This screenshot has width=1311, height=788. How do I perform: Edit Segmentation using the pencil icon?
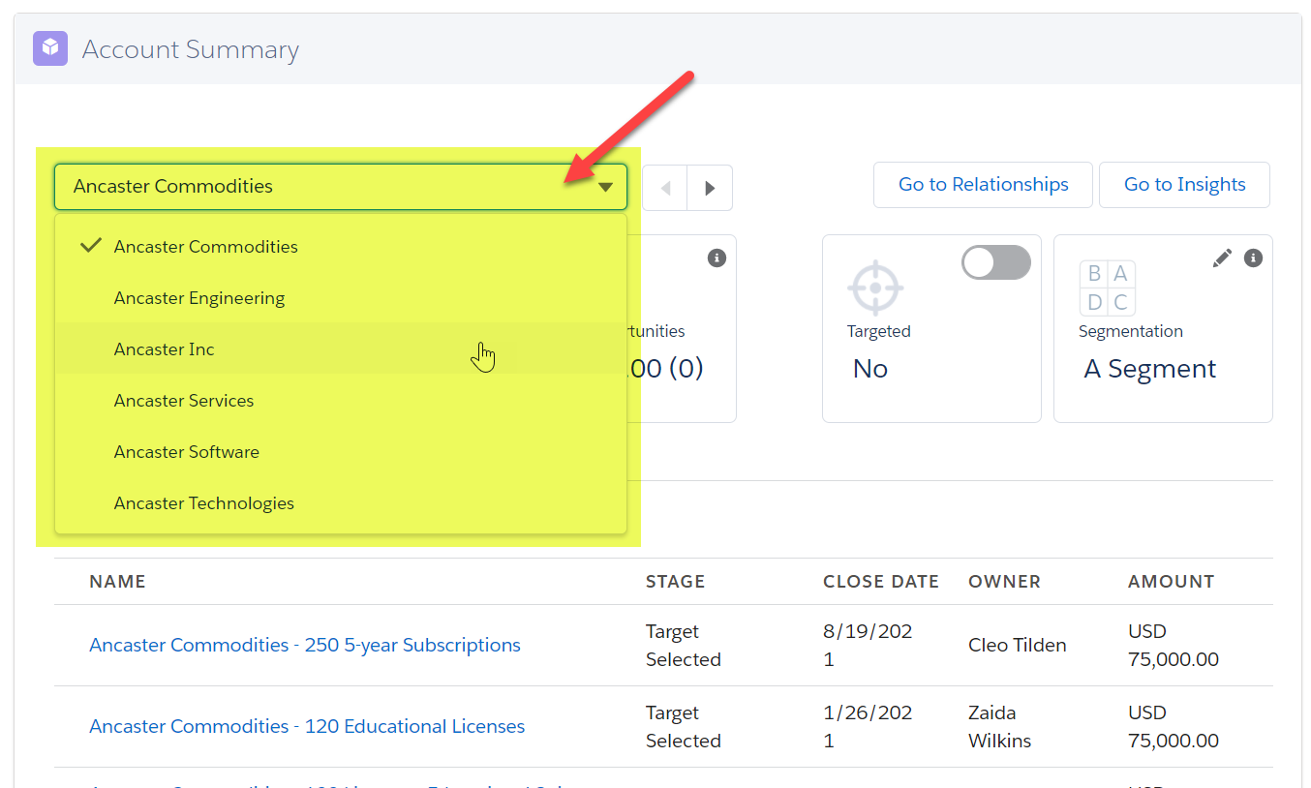click(x=1223, y=258)
